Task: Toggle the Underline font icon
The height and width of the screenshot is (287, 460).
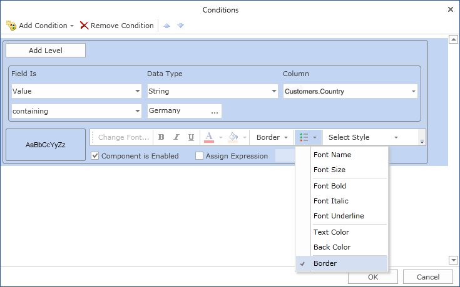Action: (x=191, y=137)
